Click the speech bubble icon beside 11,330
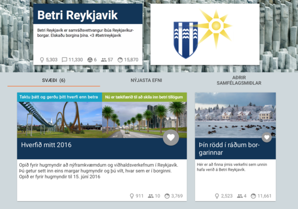 tap(64, 60)
